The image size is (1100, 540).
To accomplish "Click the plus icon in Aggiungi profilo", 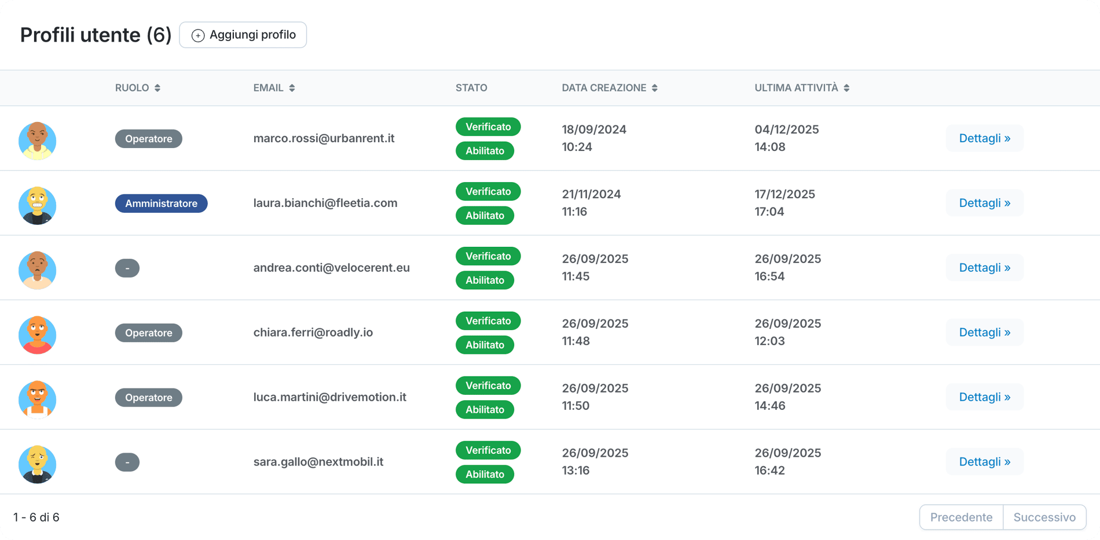I will pos(198,35).
